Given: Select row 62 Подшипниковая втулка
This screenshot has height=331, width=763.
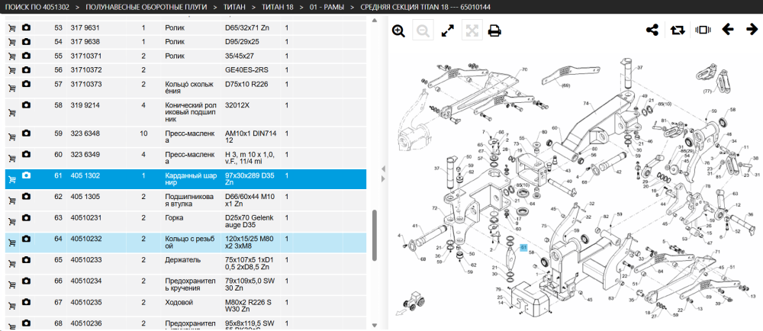Looking at the screenshot, I should [x=185, y=201].
